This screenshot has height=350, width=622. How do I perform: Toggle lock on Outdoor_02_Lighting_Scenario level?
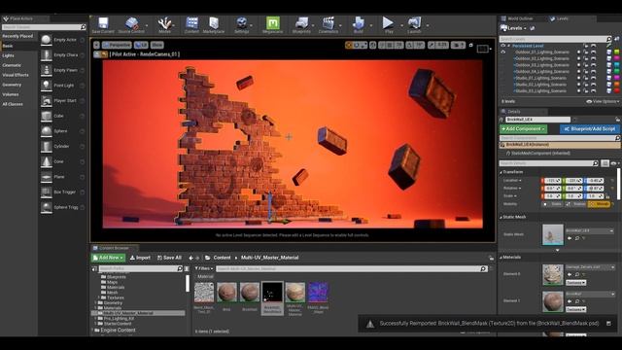(x=586, y=58)
